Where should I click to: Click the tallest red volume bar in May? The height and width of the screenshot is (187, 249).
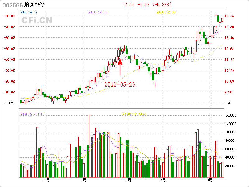(x=90, y=146)
